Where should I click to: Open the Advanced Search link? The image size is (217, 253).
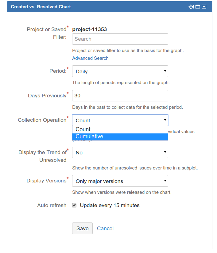(x=90, y=58)
